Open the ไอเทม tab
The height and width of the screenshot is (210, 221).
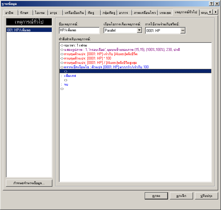click(x=40, y=13)
